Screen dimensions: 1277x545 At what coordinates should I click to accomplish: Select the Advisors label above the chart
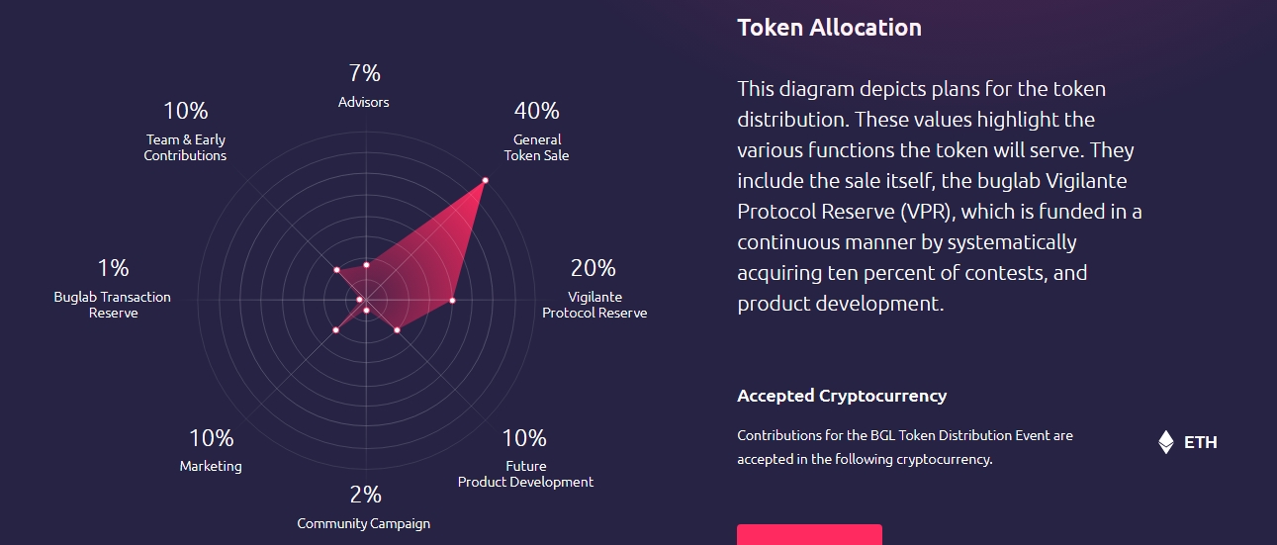pos(364,102)
